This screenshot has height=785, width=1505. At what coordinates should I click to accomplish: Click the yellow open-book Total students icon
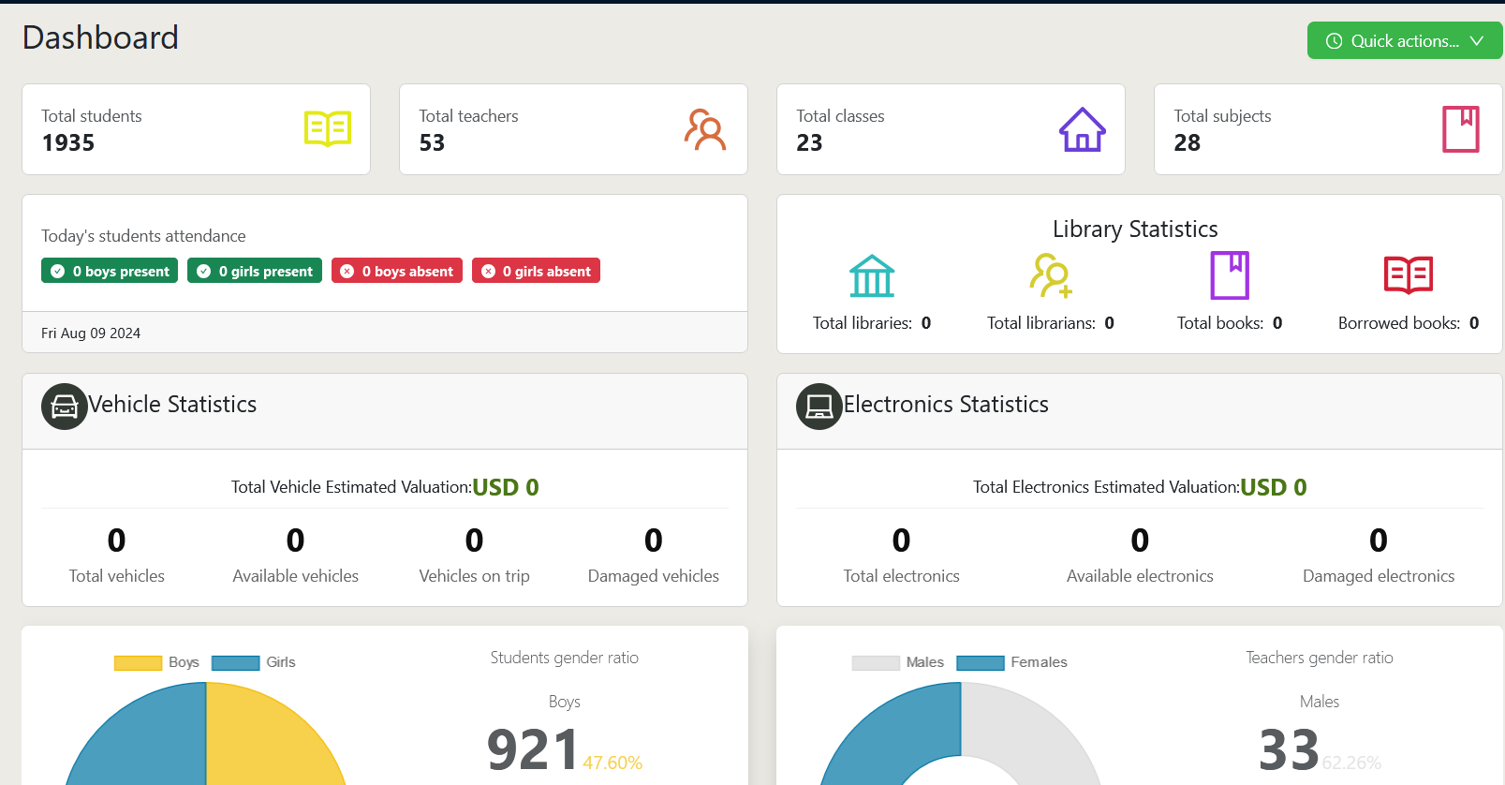328,129
